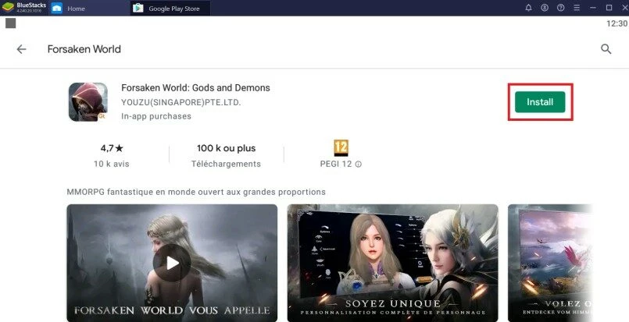Click the Home tab house icon
Screen dimensions: 629x322
coord(57,8)
